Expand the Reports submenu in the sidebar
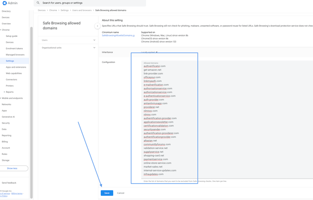This screenshot has height=200, width=313. (4, 92)
